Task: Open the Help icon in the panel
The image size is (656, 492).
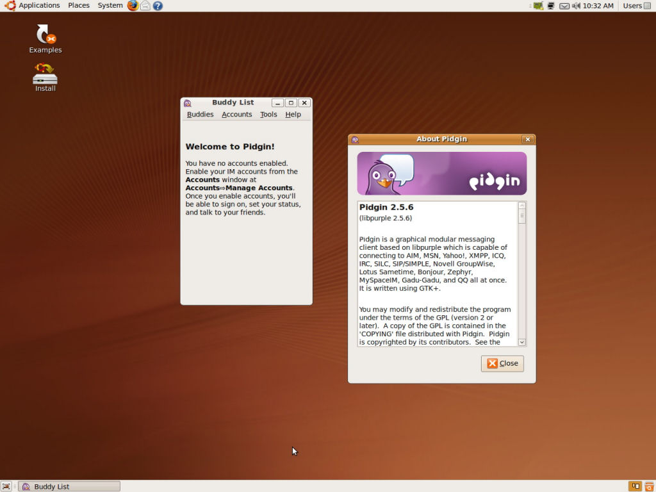Action: click(x=157, y=6)
